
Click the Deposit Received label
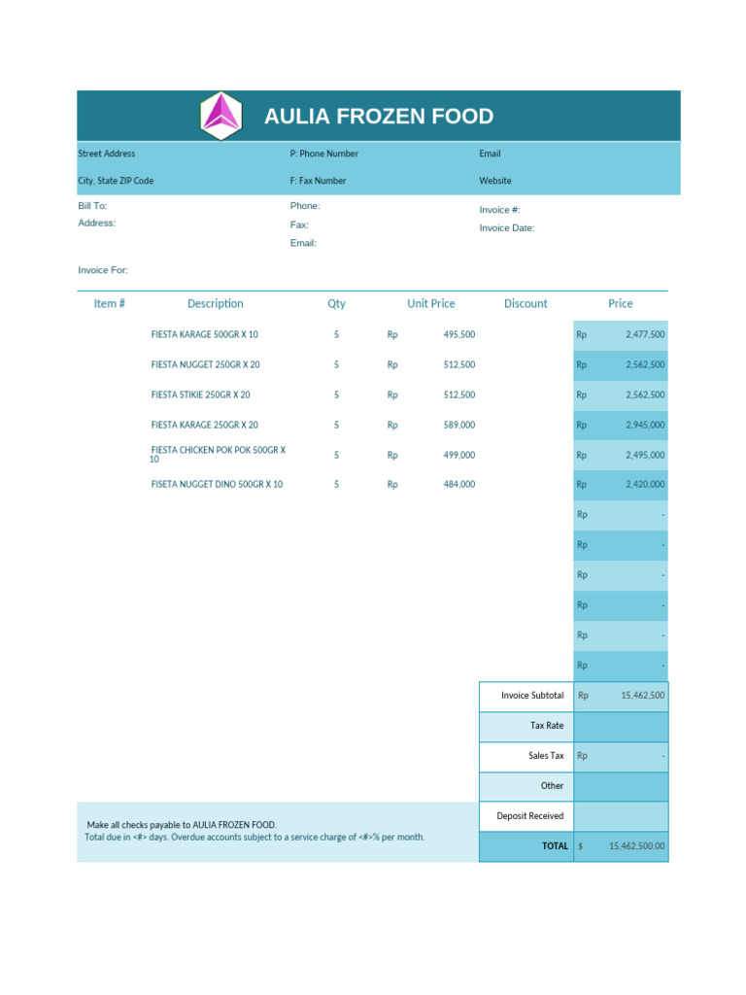tap(529, 816)
